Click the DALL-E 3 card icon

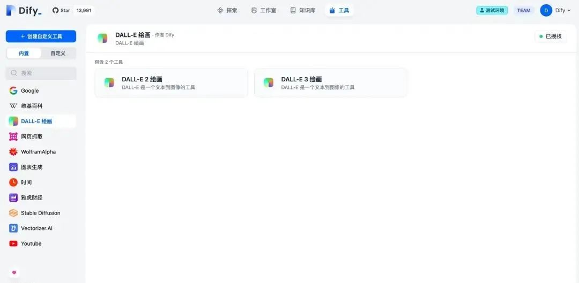[x=269, y=82]
